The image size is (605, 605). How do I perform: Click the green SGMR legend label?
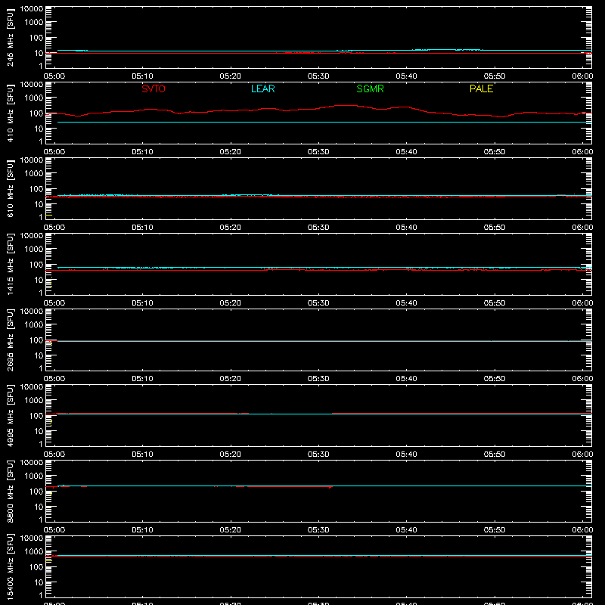point(370,88)
